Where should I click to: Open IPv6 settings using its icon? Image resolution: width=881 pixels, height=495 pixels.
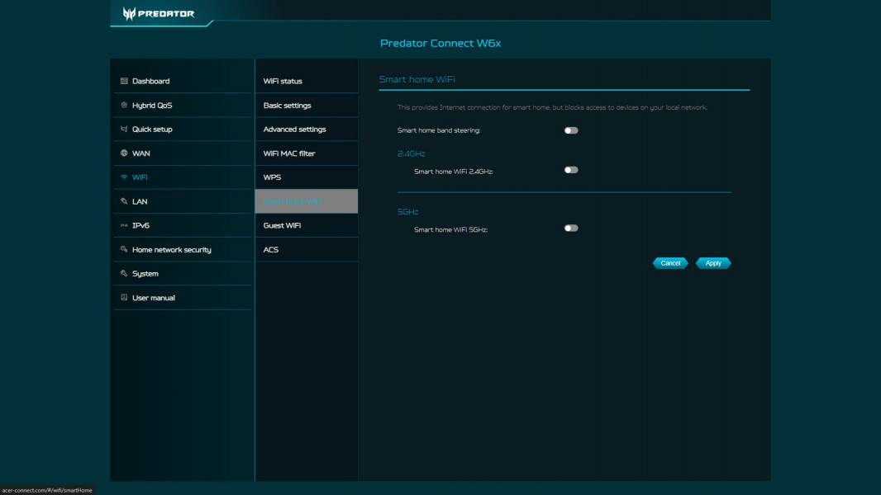pyautogui.click(x=123, y=225)
